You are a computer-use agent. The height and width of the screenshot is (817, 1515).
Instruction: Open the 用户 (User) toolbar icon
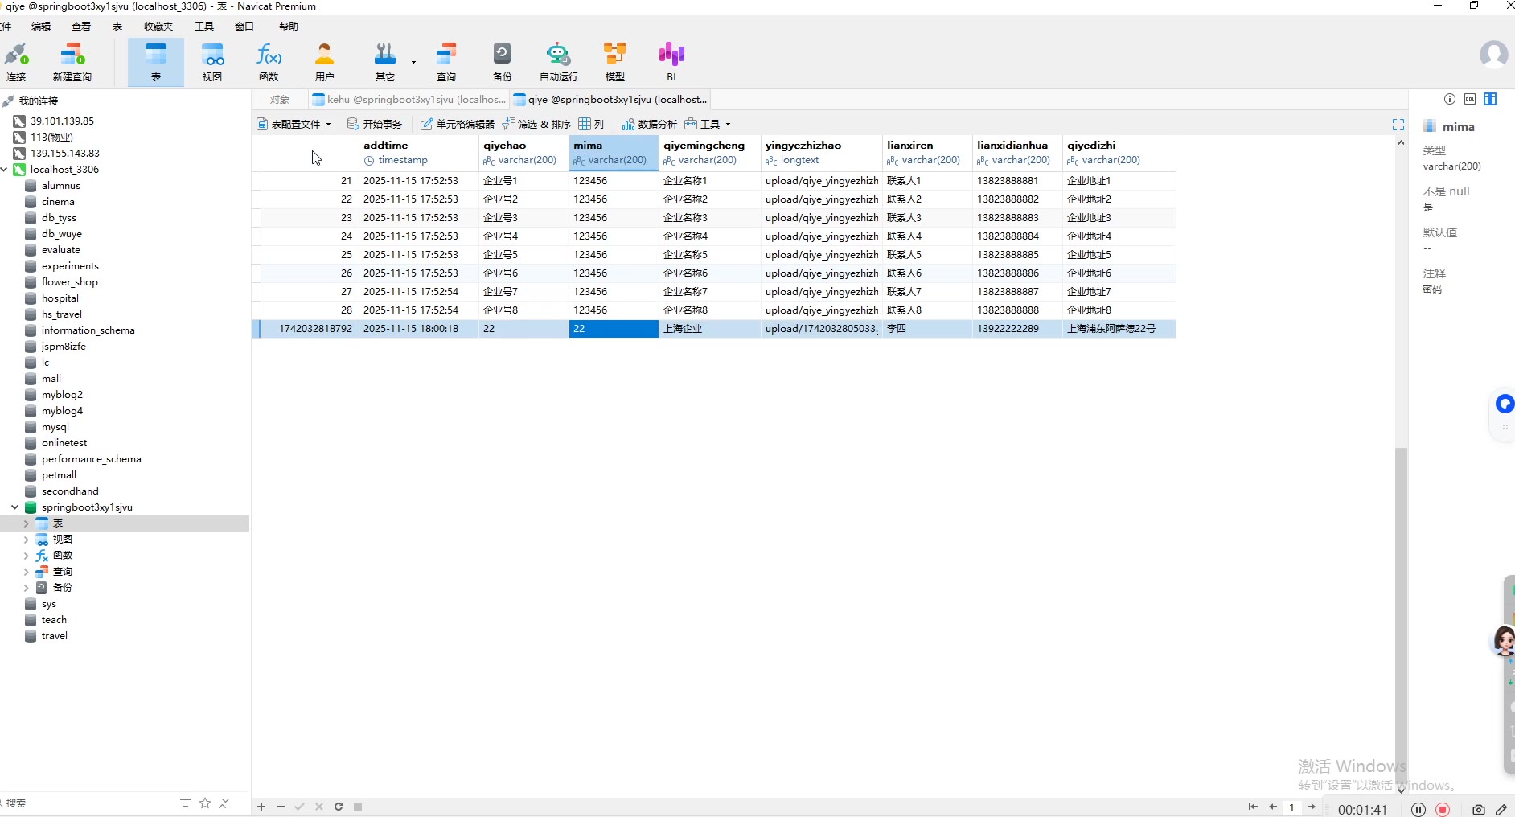(325, 62)
